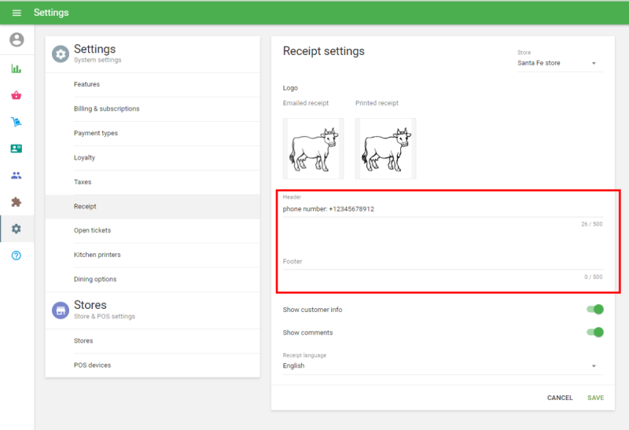The width and height of the screenshot is (629, 430).
Task: Open the Integrations puzzle piece icon
Action: pyautogui.click(x=17, y=202)
